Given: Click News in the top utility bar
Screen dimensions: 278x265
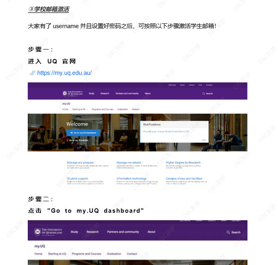Looking at the screenshot, I should (x=182, y=85).
